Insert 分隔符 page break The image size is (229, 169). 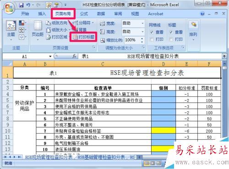pyautogui.click(x=83, y=23)
